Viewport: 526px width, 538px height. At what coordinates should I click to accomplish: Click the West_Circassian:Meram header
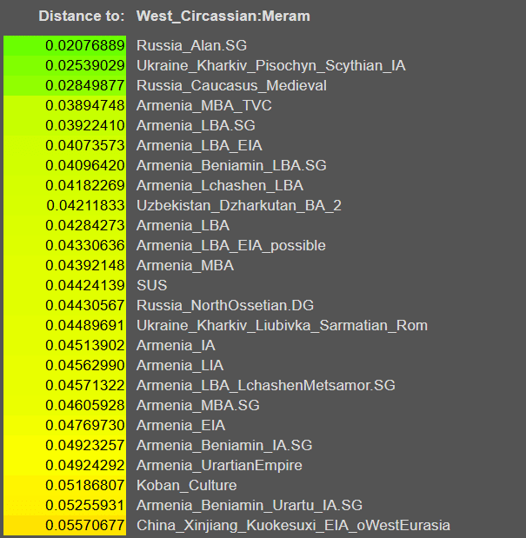pos(223,17)
